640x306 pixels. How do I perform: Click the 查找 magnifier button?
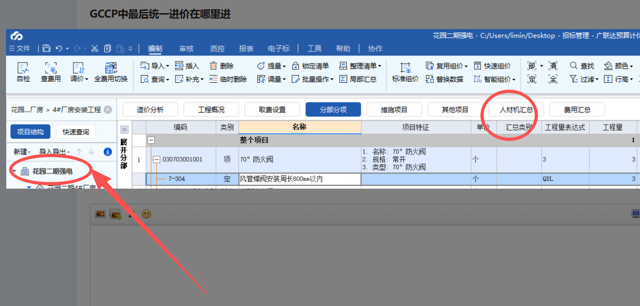click(x=582, y=66)
